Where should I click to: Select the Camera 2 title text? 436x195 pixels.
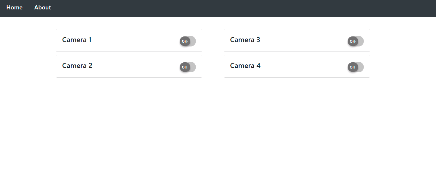click(x=77, y=66)
